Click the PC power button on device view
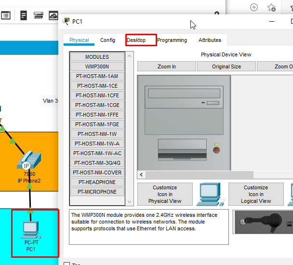Viewport: 293px width, 265px height. coord(216,151)
